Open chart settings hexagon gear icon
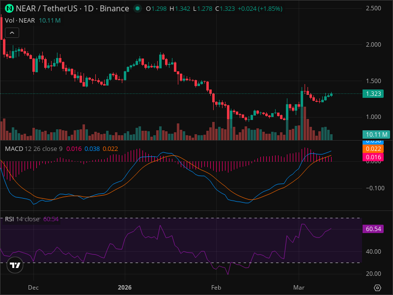Image resolution: width=393 pixels, height=295 pixels. pos(377,288)
